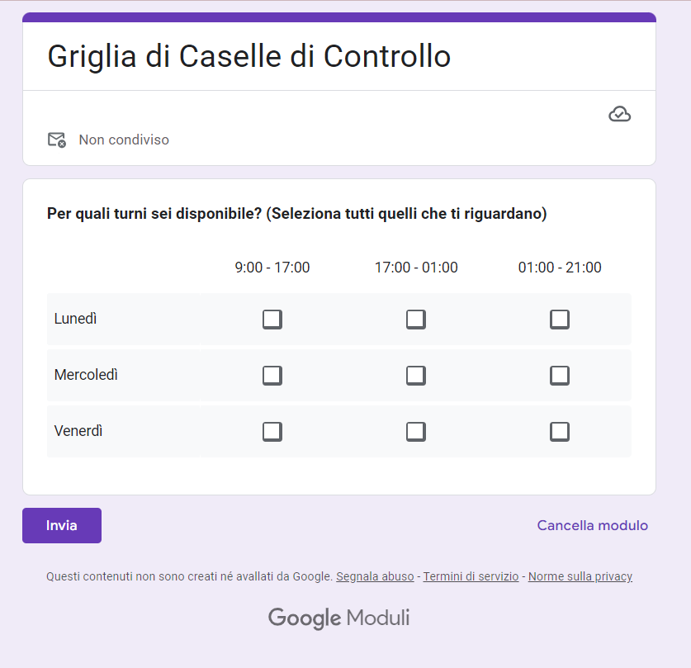Open the Termini di servizio link
The image size is (691, 668).
471,576
